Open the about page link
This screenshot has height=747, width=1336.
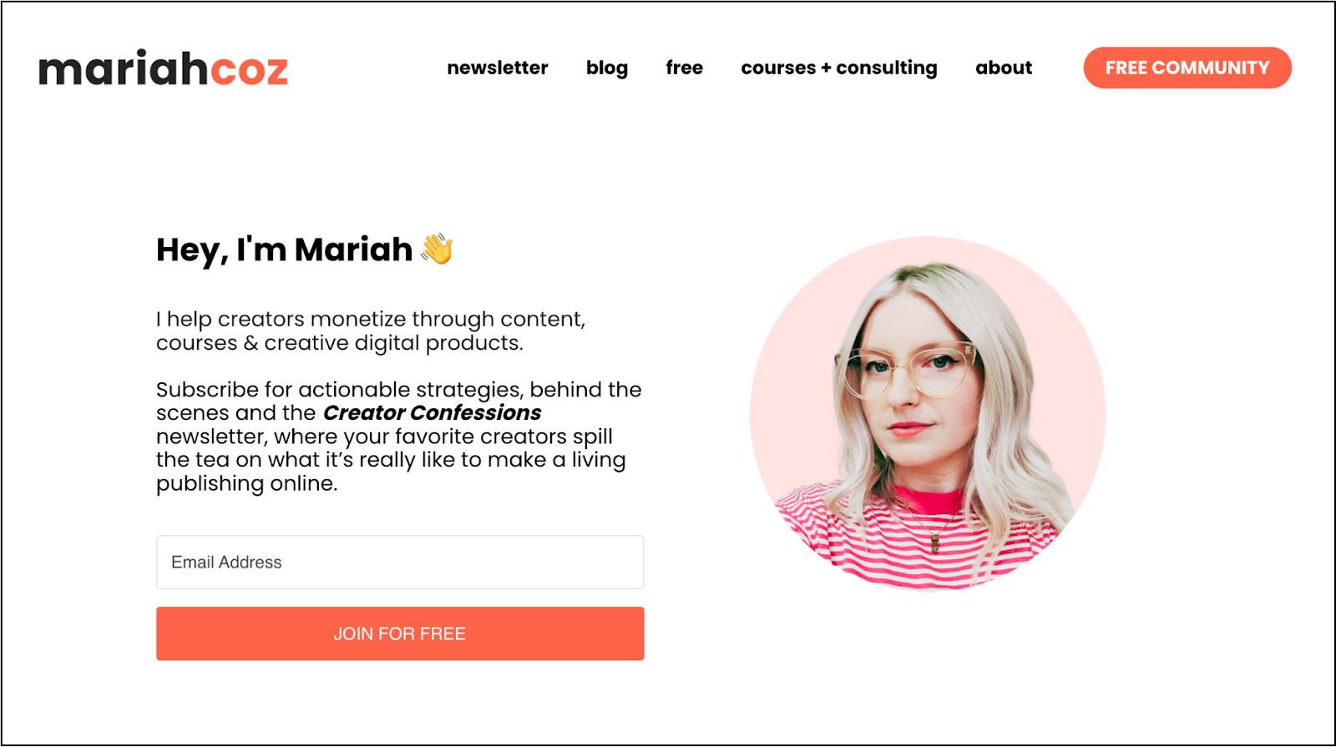1004,68
